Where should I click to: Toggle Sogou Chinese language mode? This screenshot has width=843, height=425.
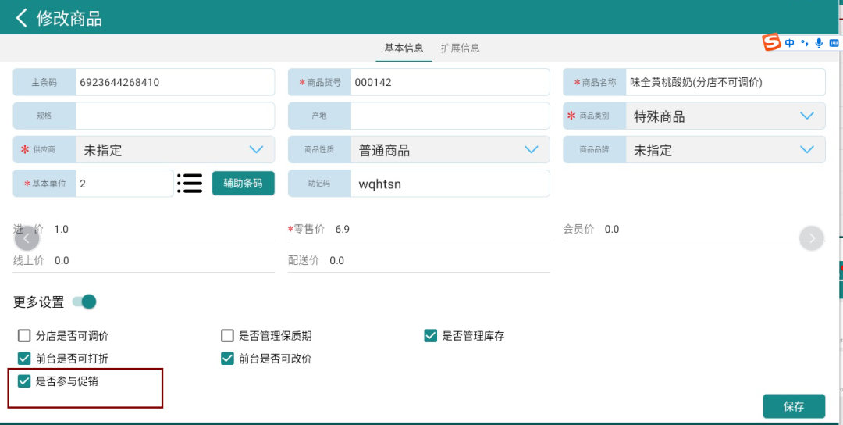tap(790, 43)
